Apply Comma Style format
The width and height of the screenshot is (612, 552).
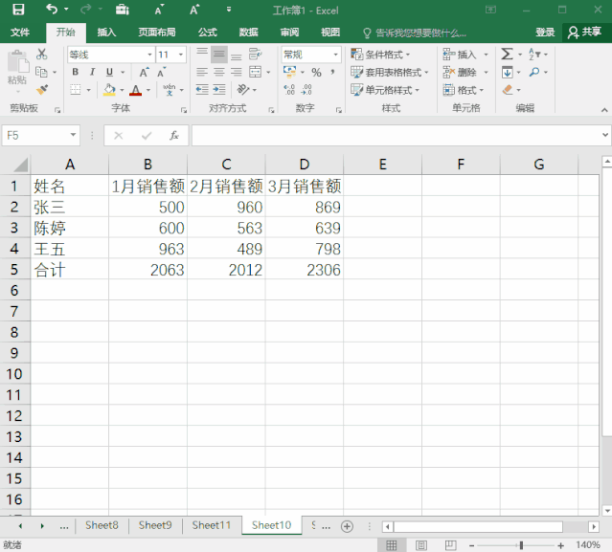pyautogui.click(x=332, y=72)
